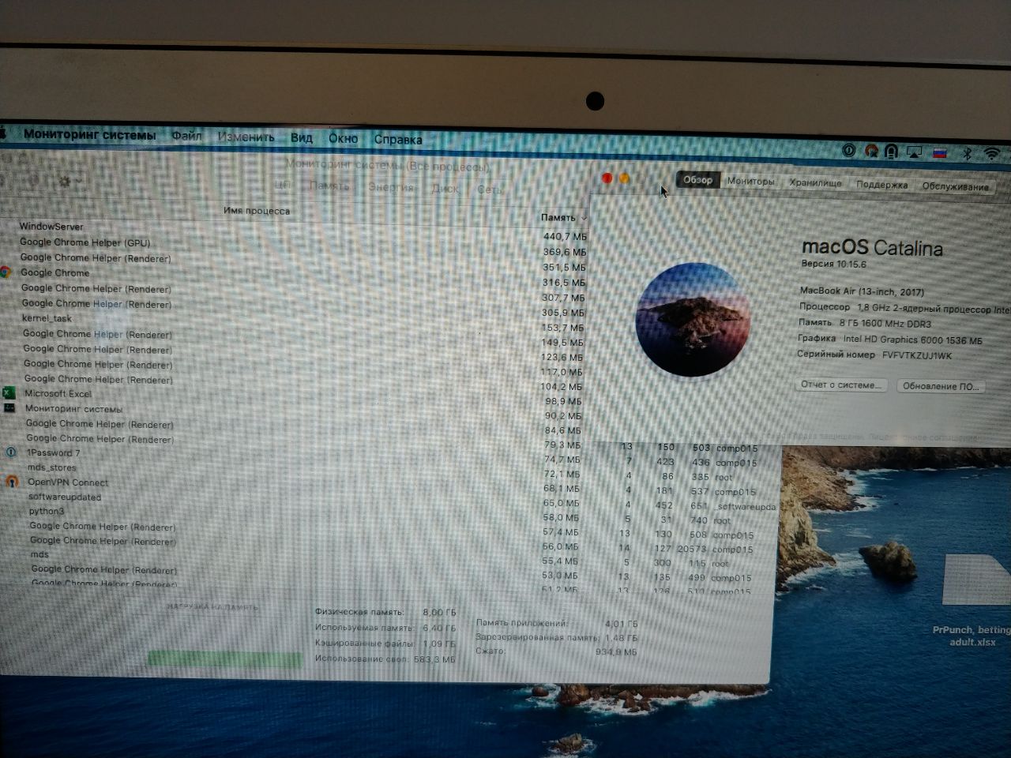Click the 98,9 МБ memory value

coord(563,401)
